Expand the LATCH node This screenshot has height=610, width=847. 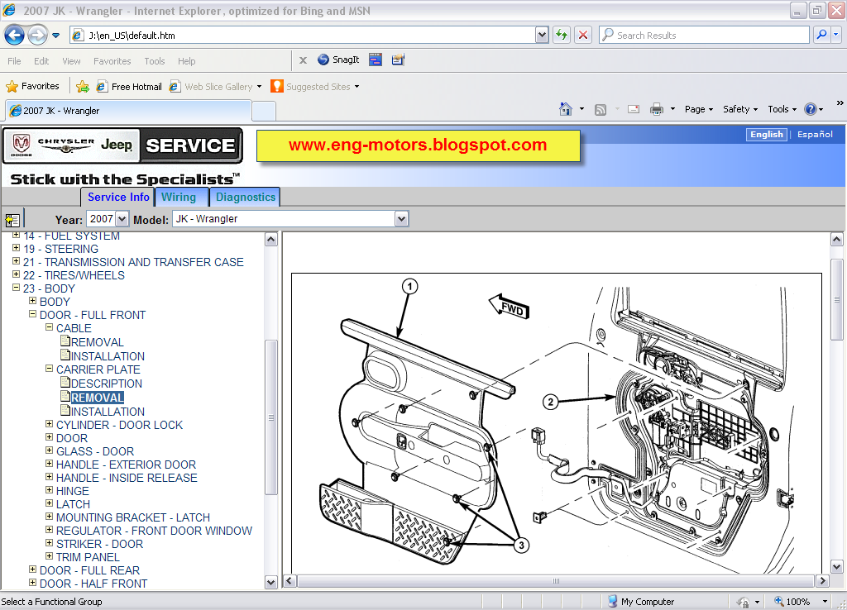pyautogui.click(x=49, y=503)
